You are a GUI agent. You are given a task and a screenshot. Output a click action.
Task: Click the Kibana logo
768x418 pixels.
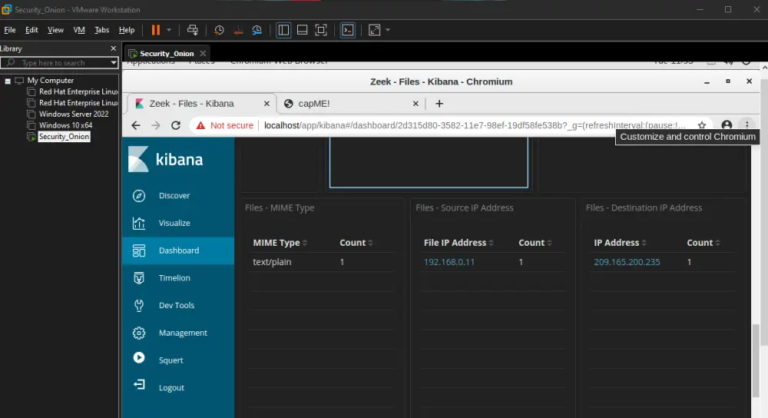[x=166, y=159]
